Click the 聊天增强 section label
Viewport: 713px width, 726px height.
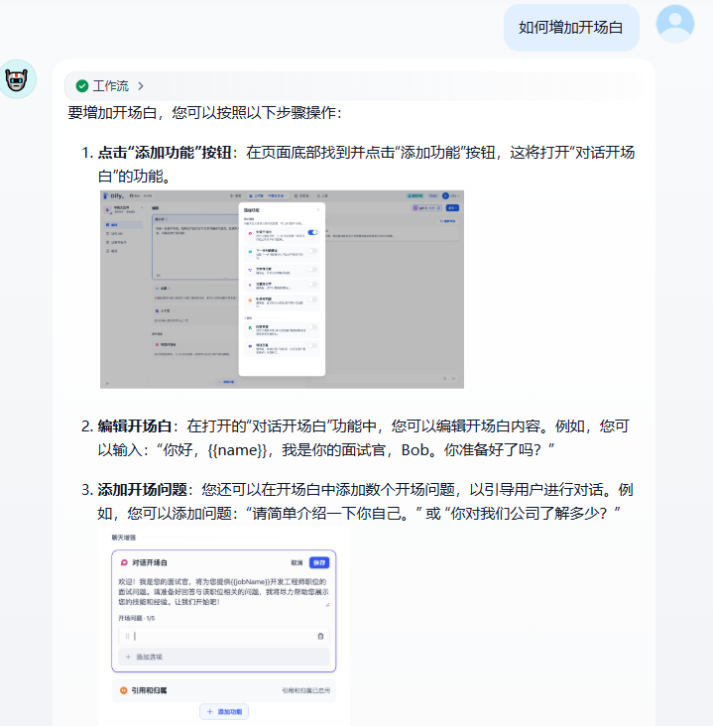pyautogui.click(x=124, y=538)
